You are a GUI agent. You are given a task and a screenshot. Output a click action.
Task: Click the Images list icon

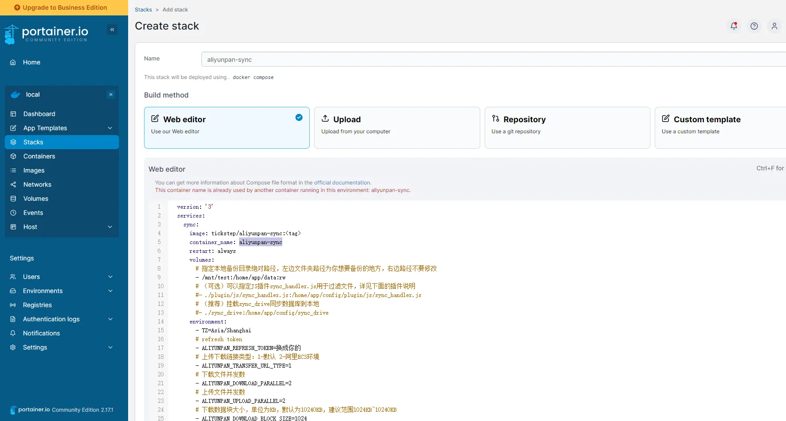coord(13,170)
